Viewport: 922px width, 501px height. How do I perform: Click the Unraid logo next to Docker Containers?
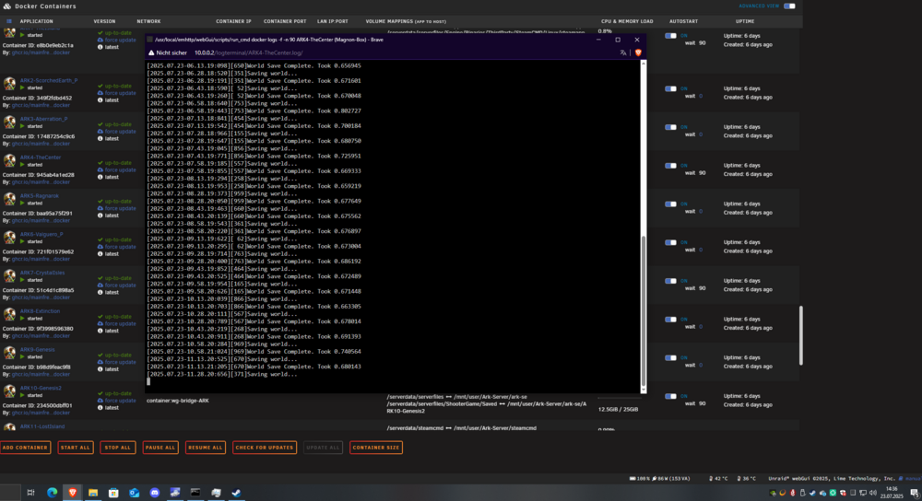tap(7, 6)
